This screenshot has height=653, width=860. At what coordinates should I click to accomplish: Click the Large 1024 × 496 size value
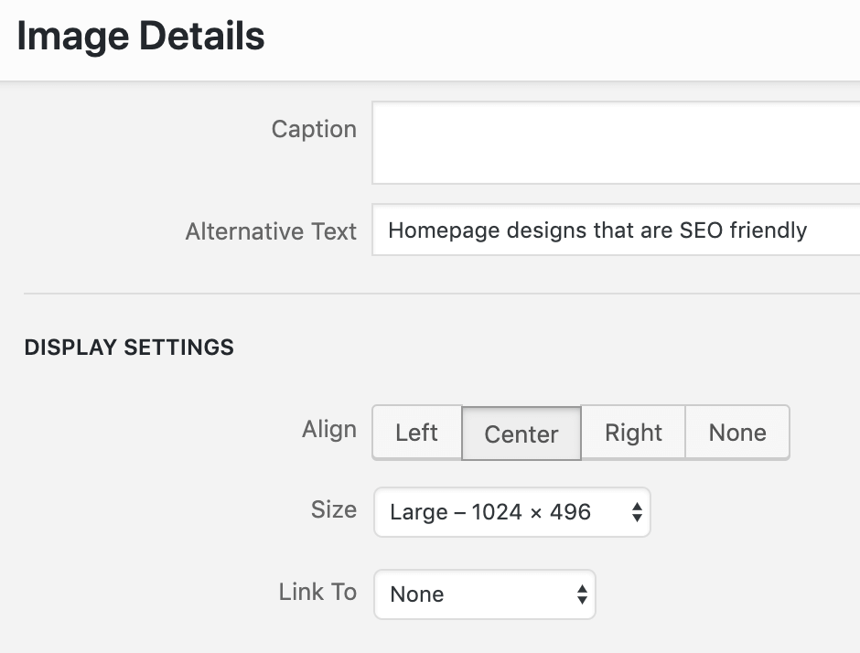click(x=490, y=512)
